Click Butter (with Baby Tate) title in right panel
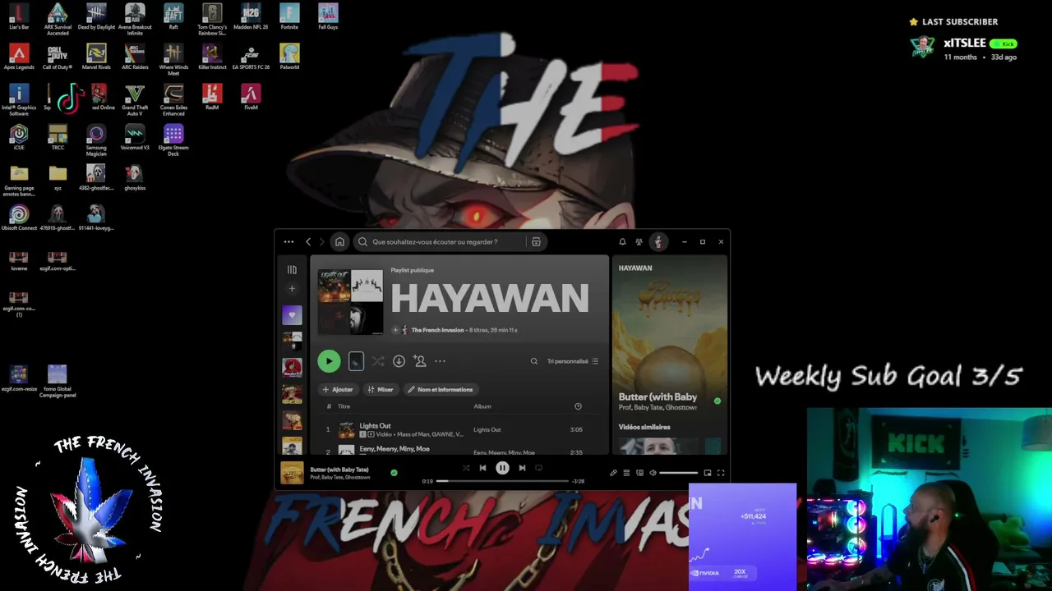1052x591 pixels. pyautogui.click(x=657, y=397)
